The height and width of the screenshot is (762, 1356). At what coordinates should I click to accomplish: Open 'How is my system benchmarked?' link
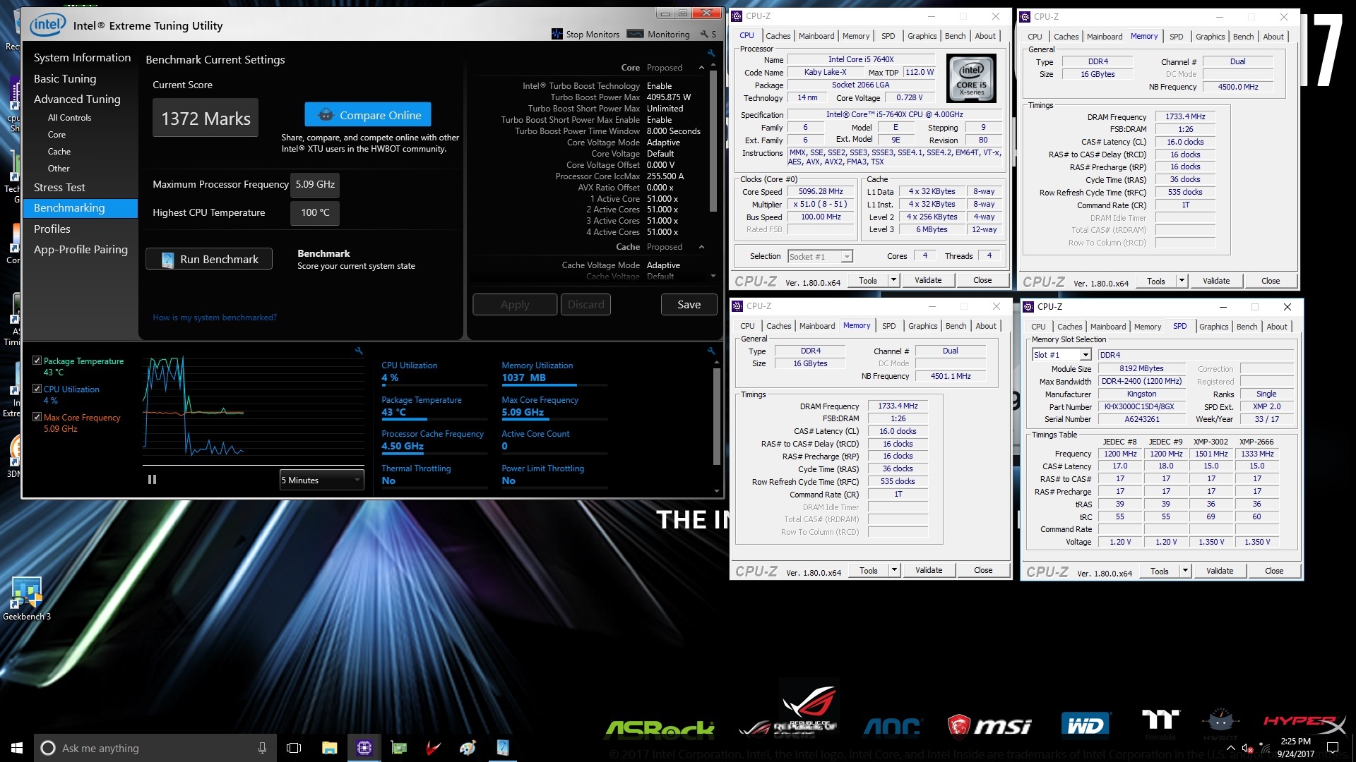(x=215, y=317)
